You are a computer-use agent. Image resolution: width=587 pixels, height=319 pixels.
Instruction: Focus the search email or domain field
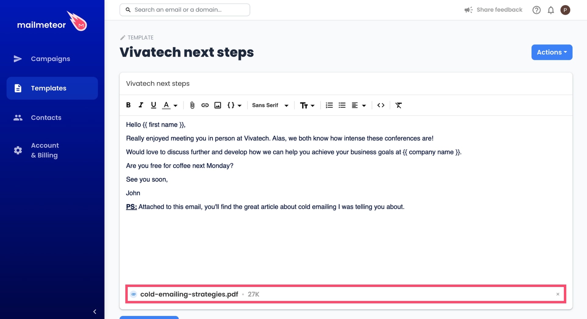pyautogui.click(x=185, y=10)
